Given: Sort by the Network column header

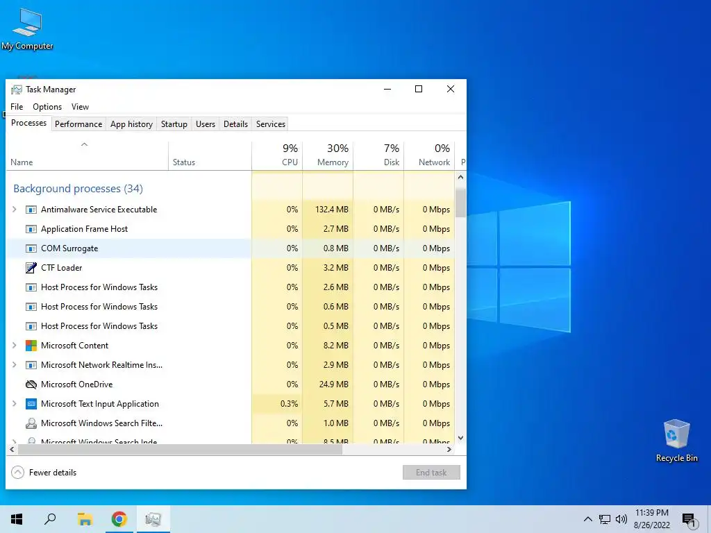Looking at the screenshot, I should [x=429, y=155].
